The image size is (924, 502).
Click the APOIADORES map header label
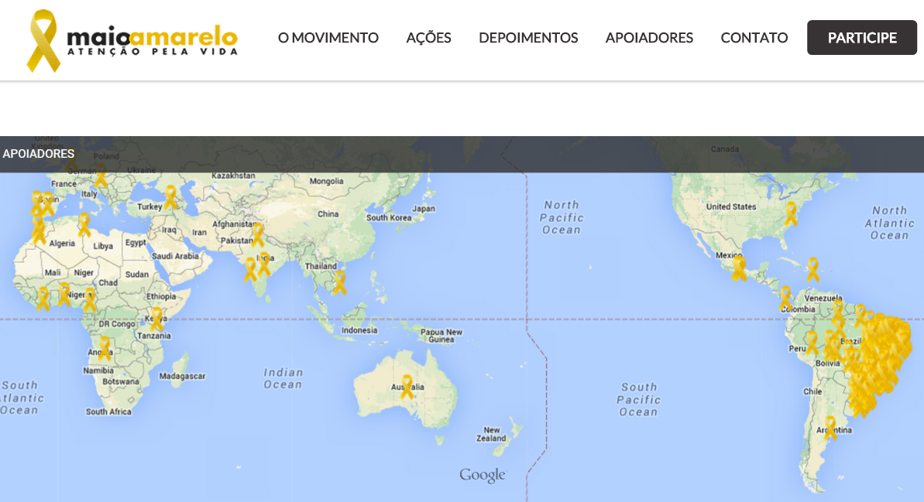(x=39, y=154)
